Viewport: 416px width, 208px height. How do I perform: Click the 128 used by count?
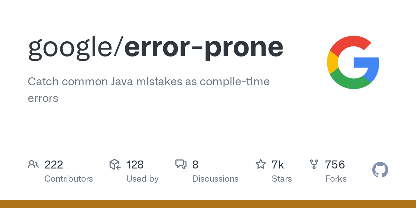[x=135, y=165]
